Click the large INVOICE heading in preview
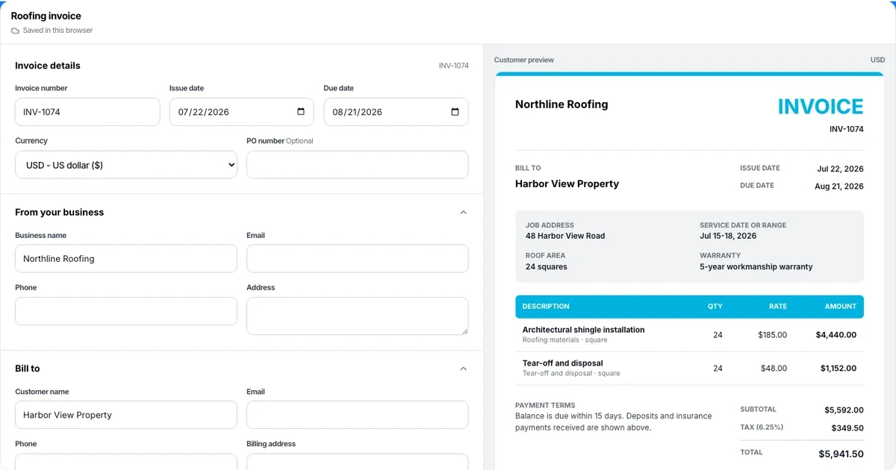 point(821,107)
